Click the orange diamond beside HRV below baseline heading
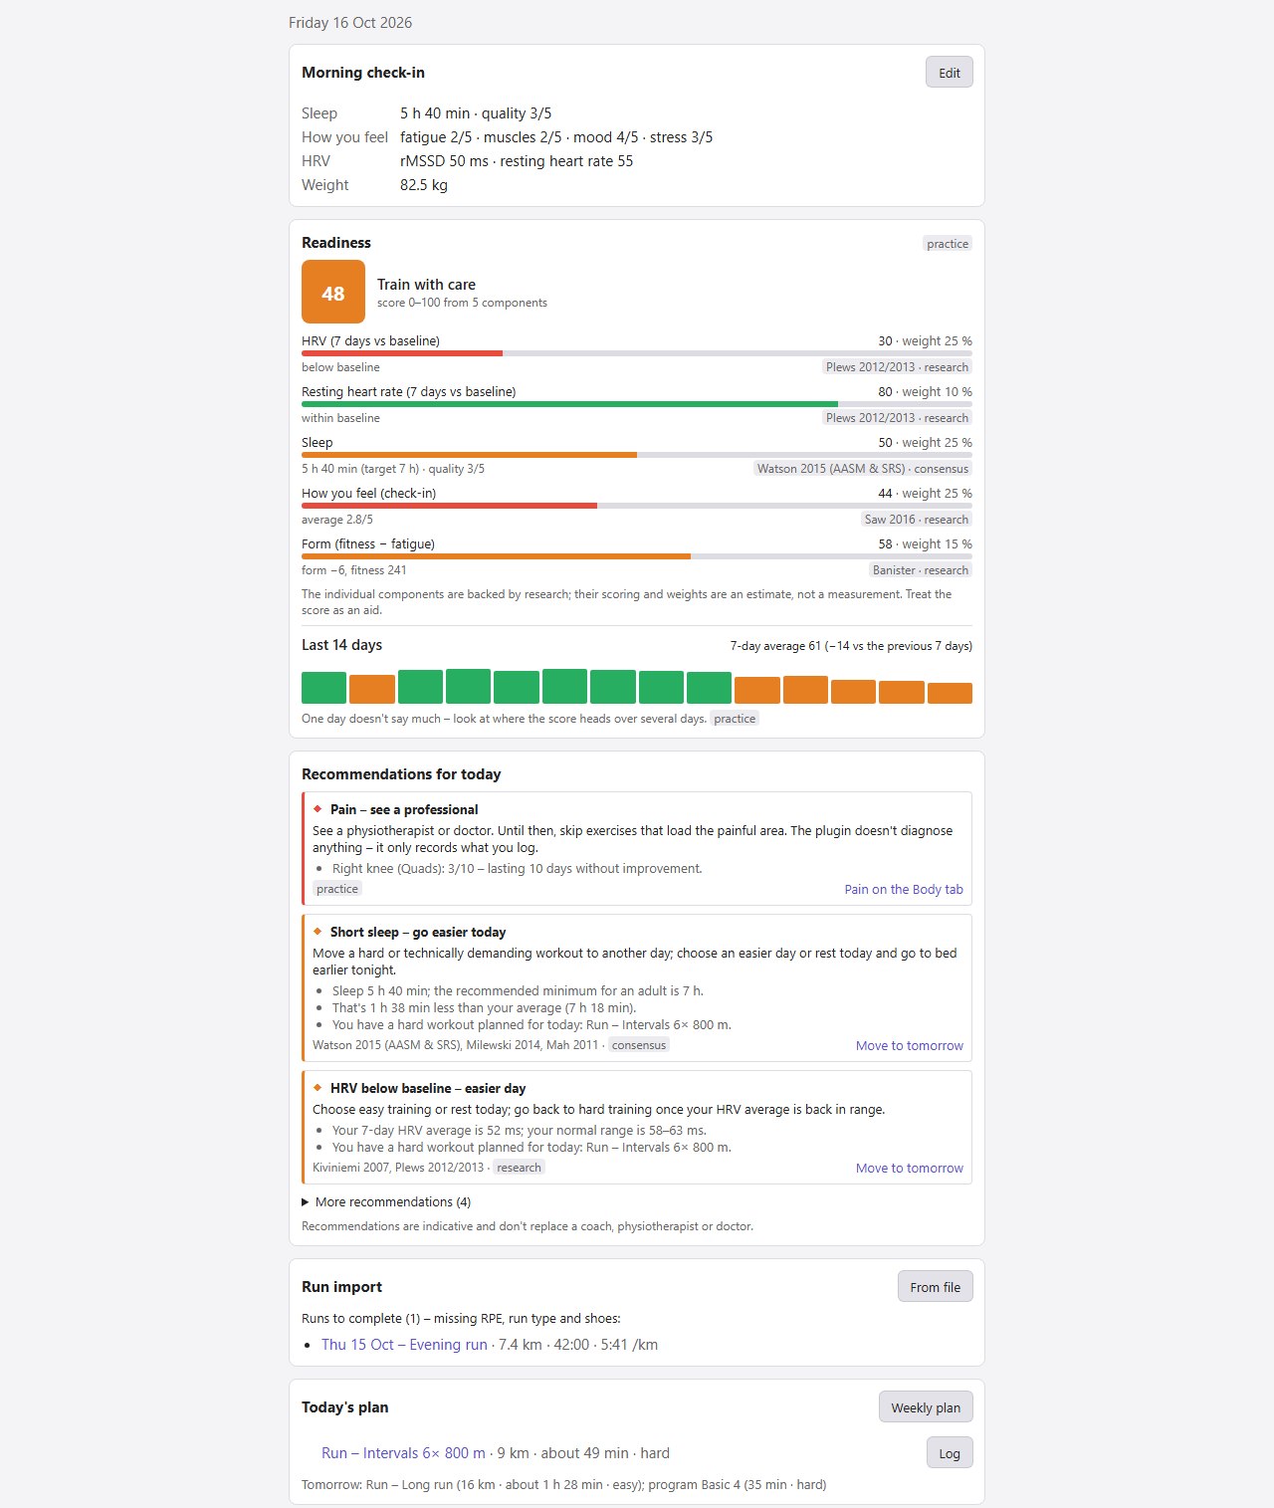The height and width of the screenshot is (1508, 1274). click(x=318, y=1088)
